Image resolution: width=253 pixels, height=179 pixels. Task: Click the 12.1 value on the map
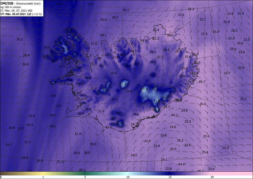coord(155,89)
